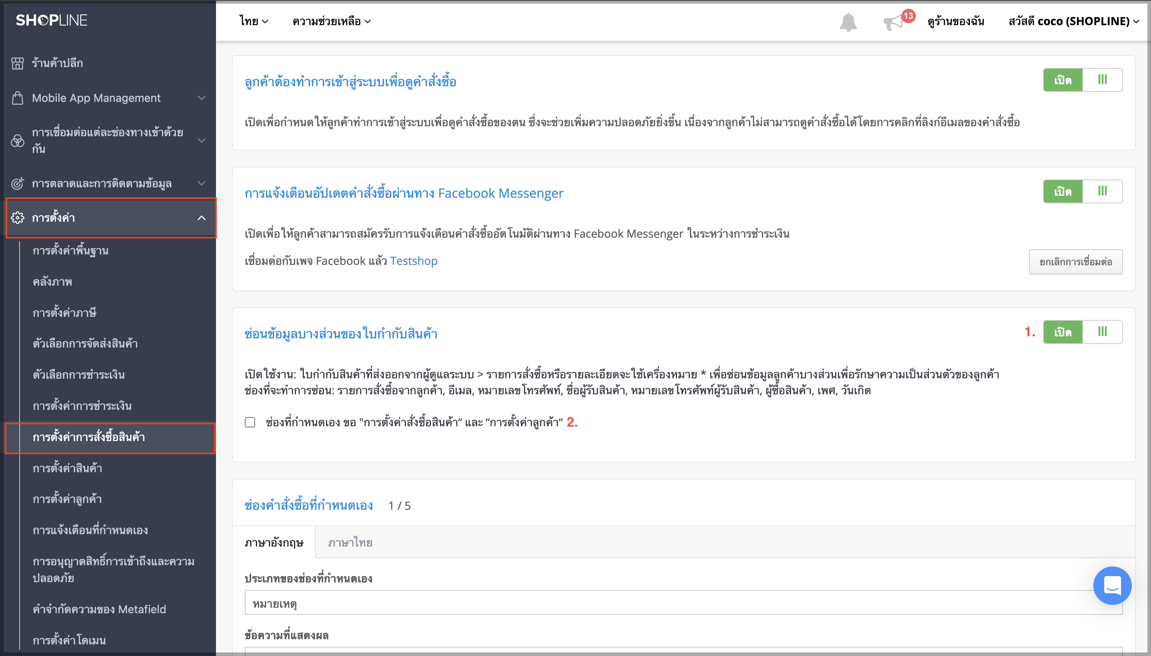Viewport: 1151px width, 656px height.
Task: Collapse the การตั้งค่า menu chevron
Action: click(x=202, y=218)
